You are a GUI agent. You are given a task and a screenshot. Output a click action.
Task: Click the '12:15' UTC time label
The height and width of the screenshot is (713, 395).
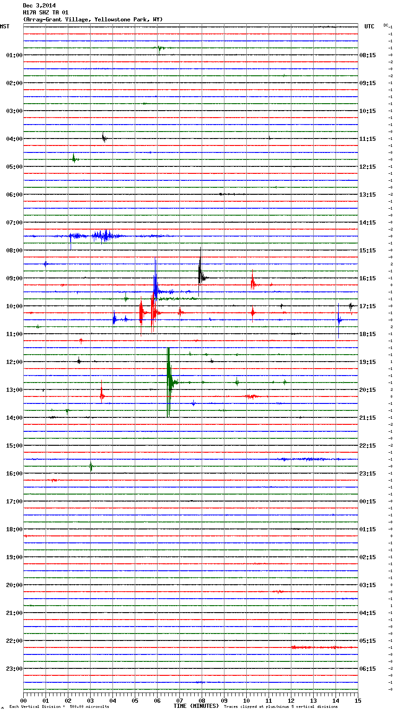368,167
